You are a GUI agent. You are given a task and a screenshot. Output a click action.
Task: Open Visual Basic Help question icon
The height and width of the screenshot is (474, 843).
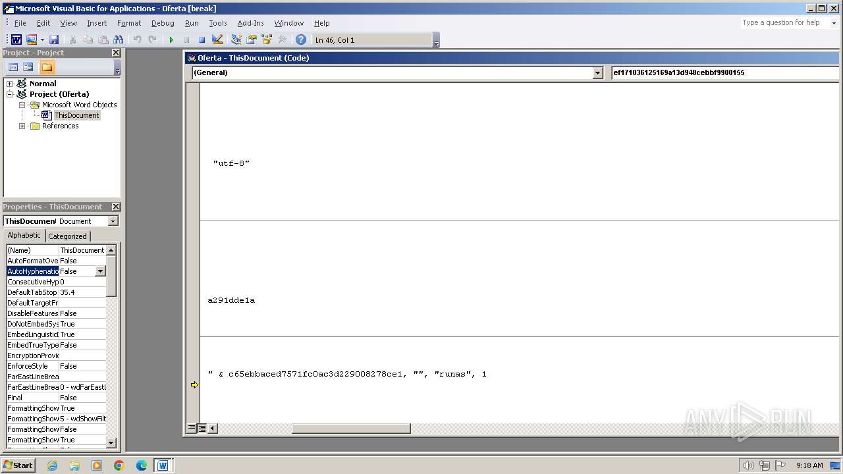[300, 39]
